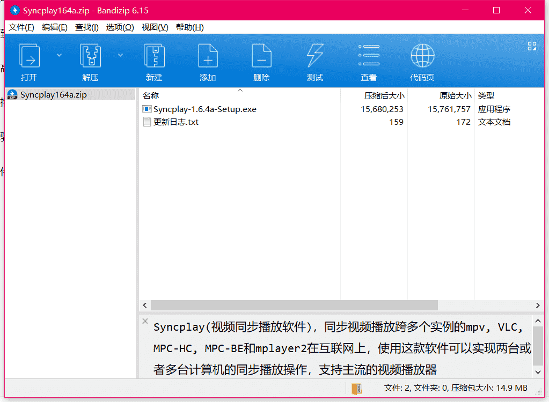This screenshot has width=549, height=402.
Task: Click the Bandizip logo in title bar
Action: point(14,11)
